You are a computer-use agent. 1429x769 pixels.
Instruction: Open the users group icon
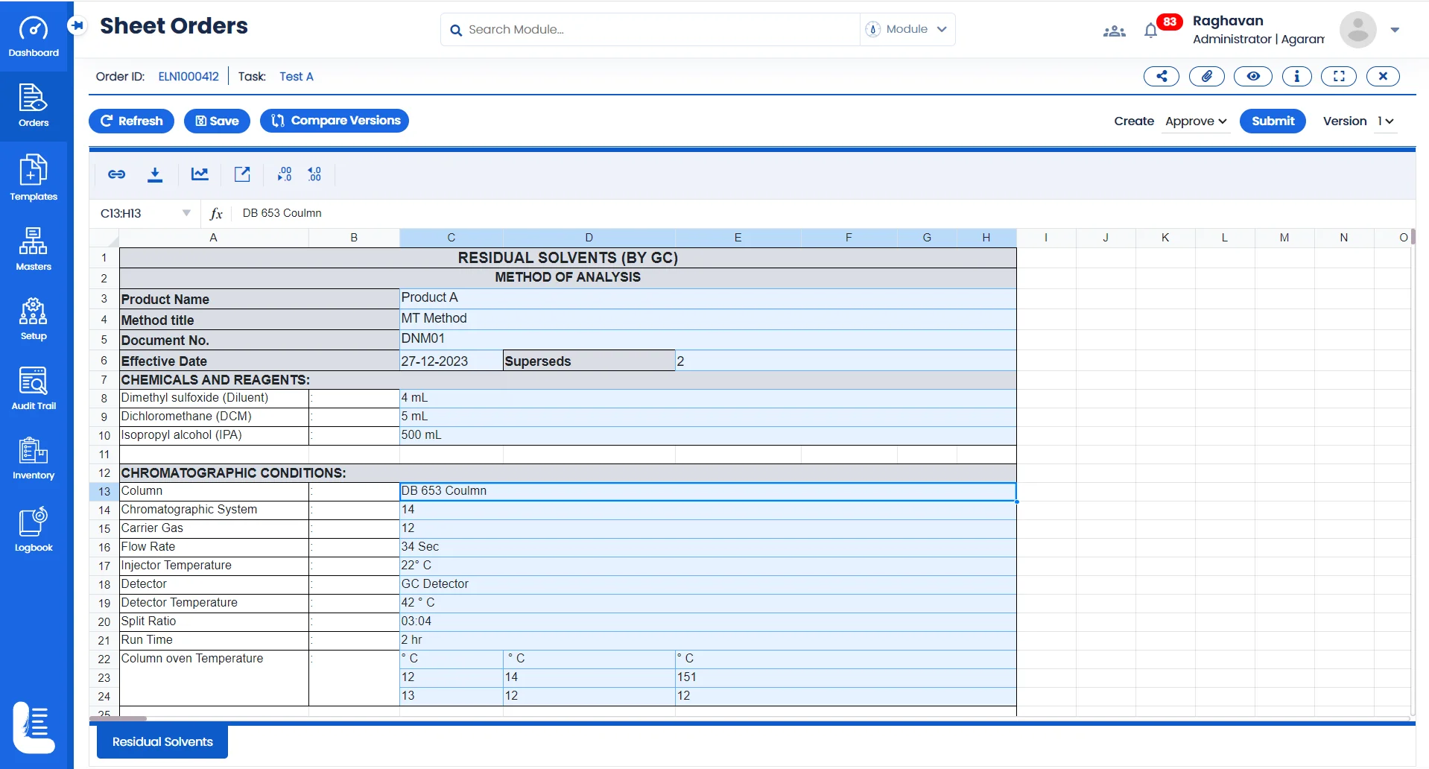click(x=1114, y=31)
